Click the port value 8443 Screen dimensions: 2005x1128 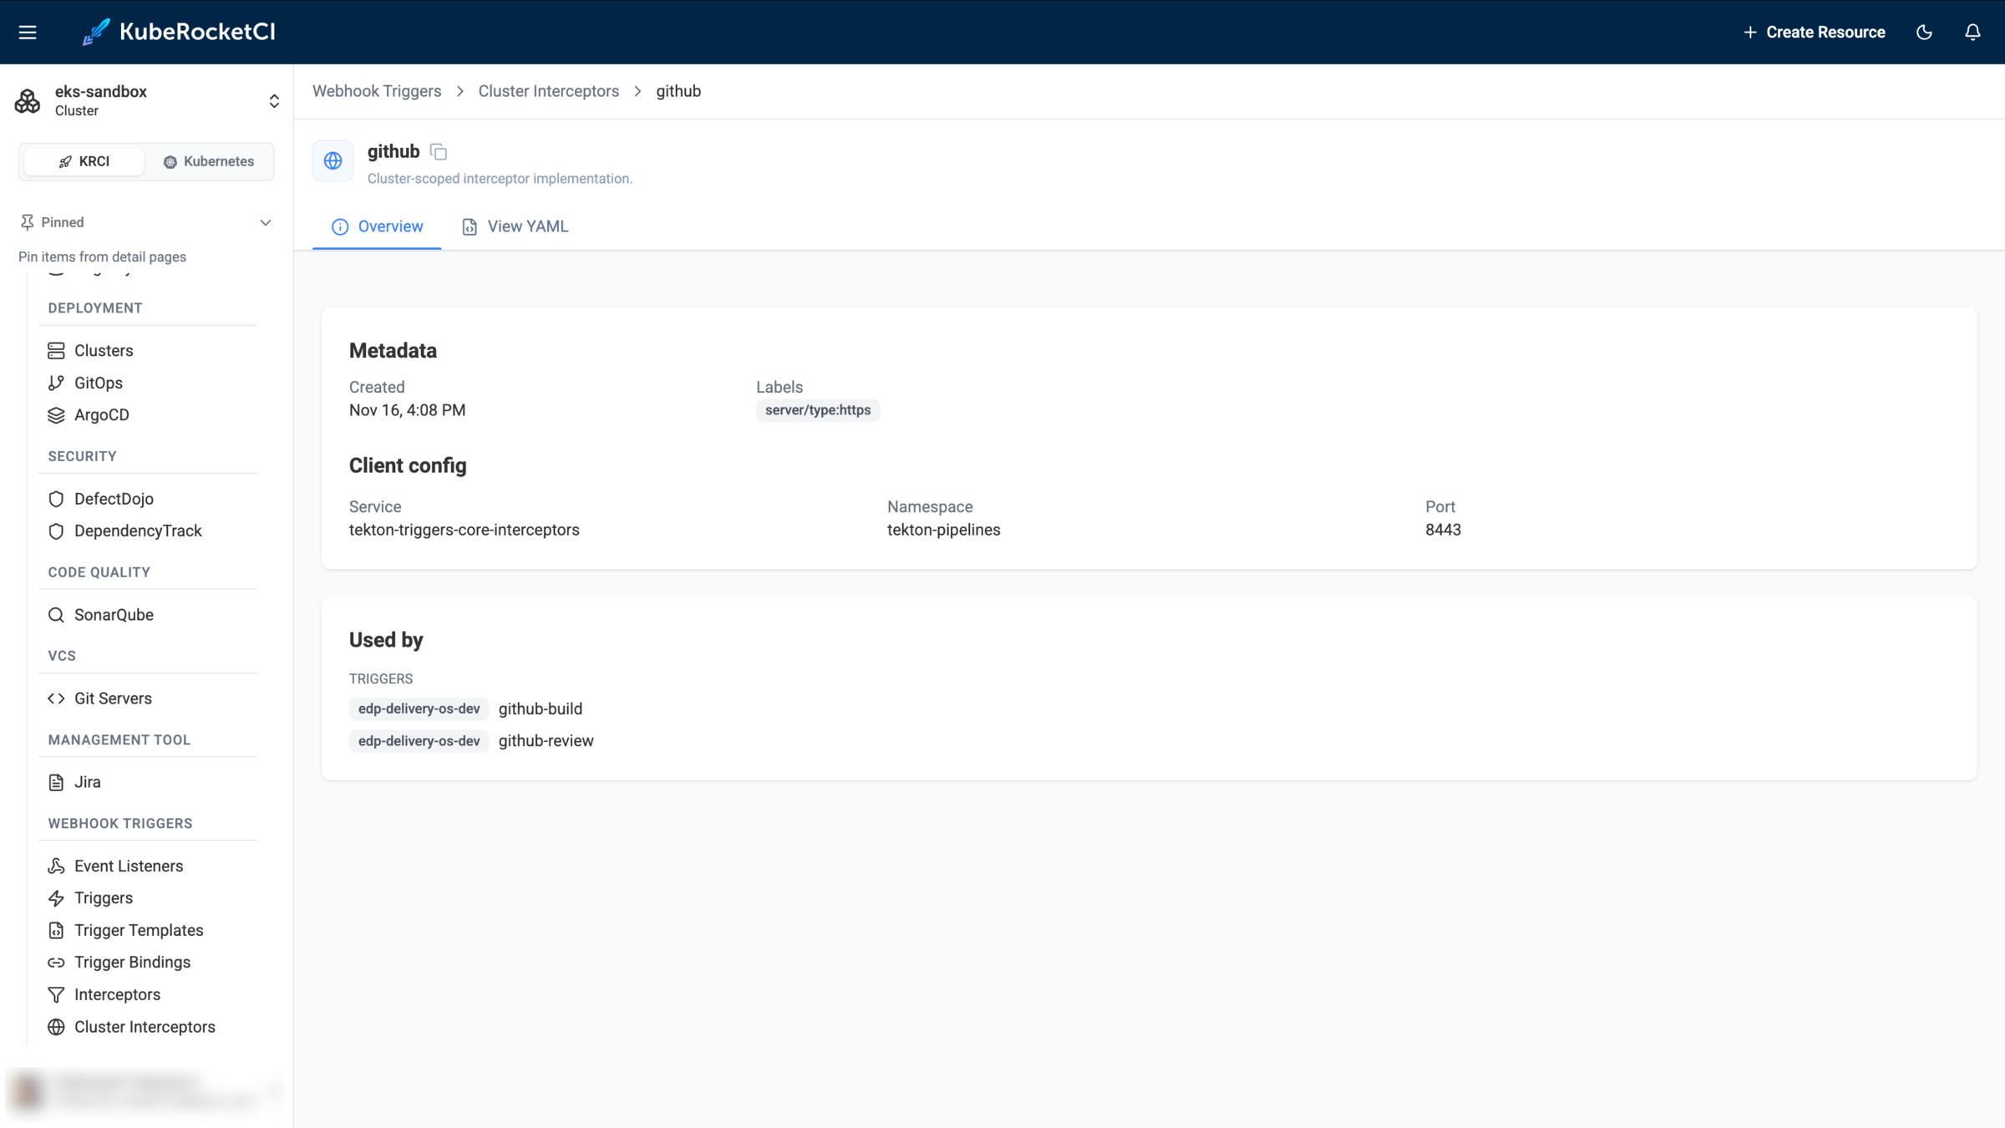click(x=1443, y=530)
